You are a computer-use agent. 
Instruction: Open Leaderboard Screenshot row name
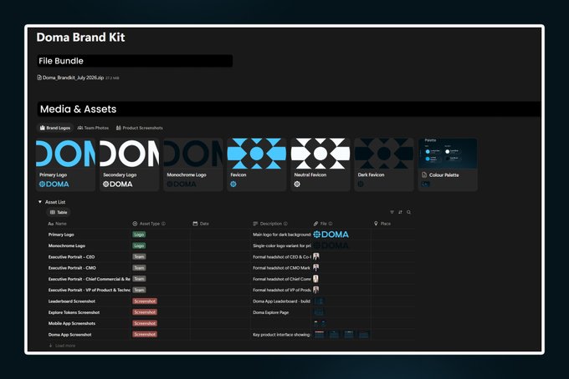point(72,301)
